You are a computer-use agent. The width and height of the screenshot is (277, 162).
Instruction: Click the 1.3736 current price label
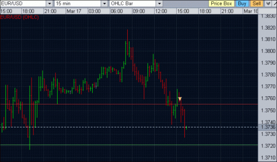[268, 127]
